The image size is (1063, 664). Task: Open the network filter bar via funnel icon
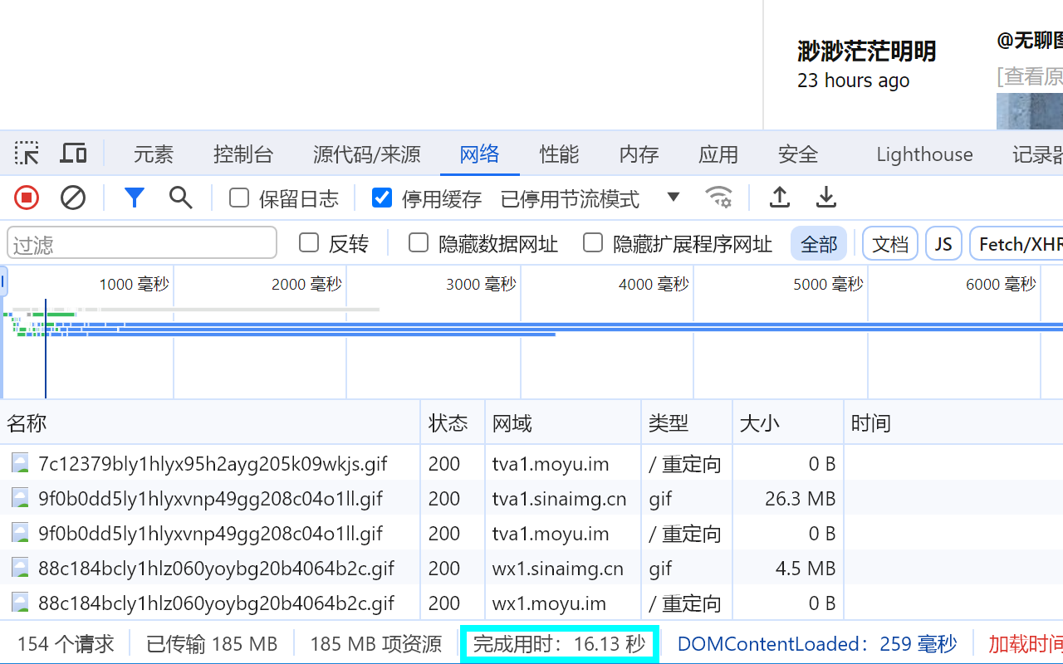click(134, 198)
